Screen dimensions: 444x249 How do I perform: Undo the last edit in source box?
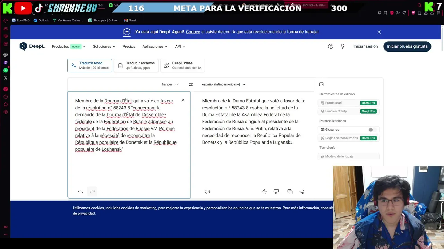pyautogui.click(x=80, y=192)
